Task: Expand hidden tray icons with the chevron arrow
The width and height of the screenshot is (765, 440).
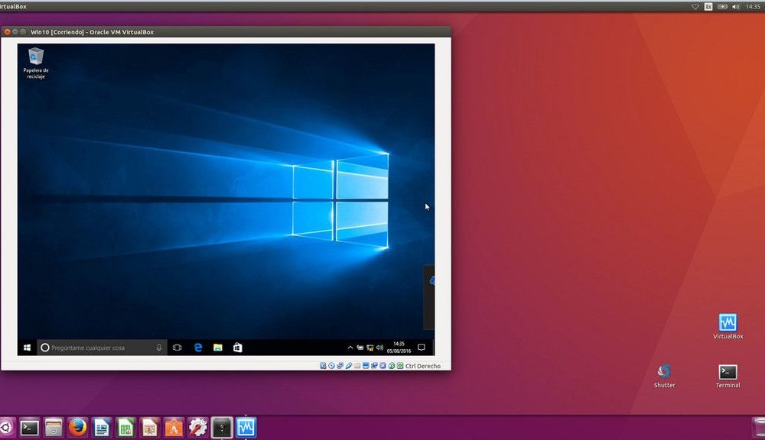Action: pyautogui.click(x=350, y=347)
